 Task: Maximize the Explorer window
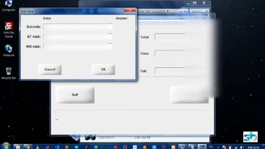195,3
